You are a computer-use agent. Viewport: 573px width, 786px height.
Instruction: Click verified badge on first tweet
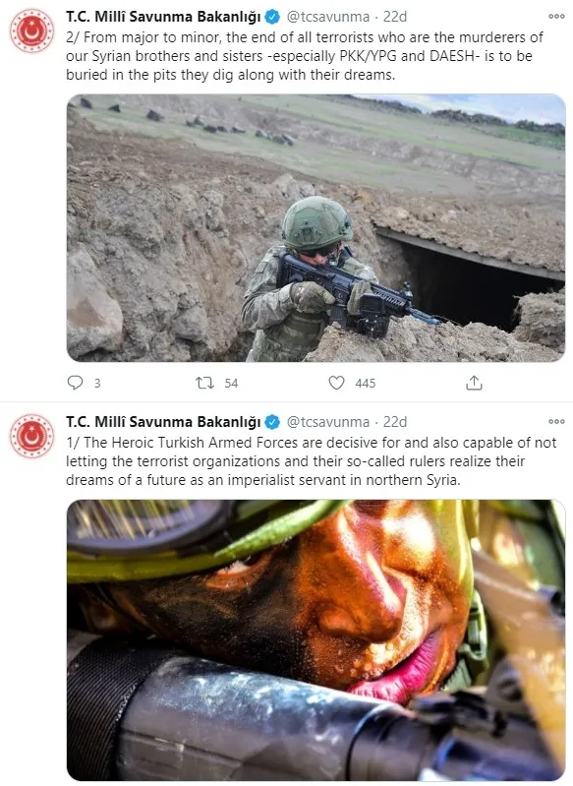pyautogui.click(x=272, y=17)
